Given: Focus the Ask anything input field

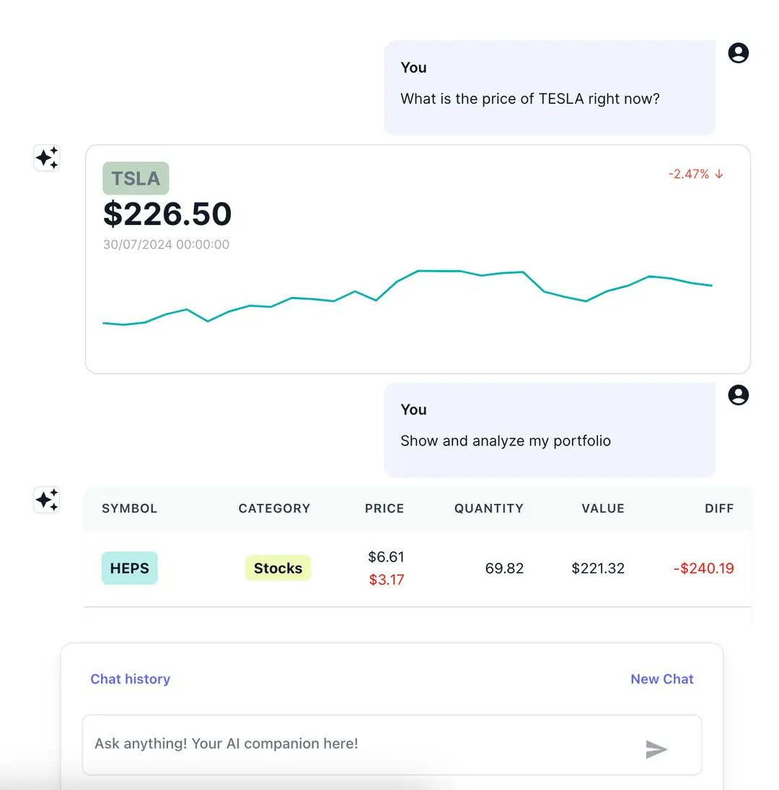Looking at the screenshot, I should click(361, 744).
